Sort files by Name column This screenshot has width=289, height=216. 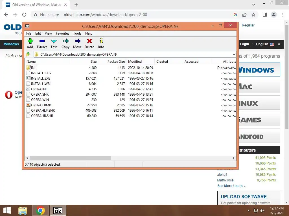click(x=47, y=62)
